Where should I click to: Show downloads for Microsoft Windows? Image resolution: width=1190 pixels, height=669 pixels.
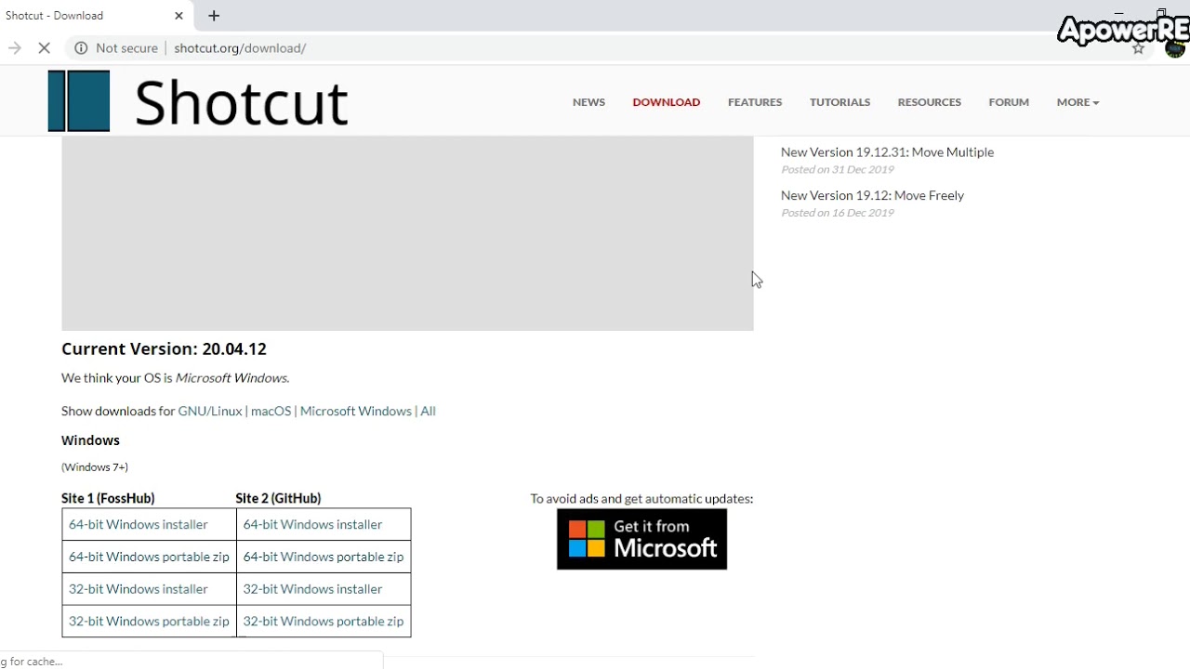tap(355, 411)
